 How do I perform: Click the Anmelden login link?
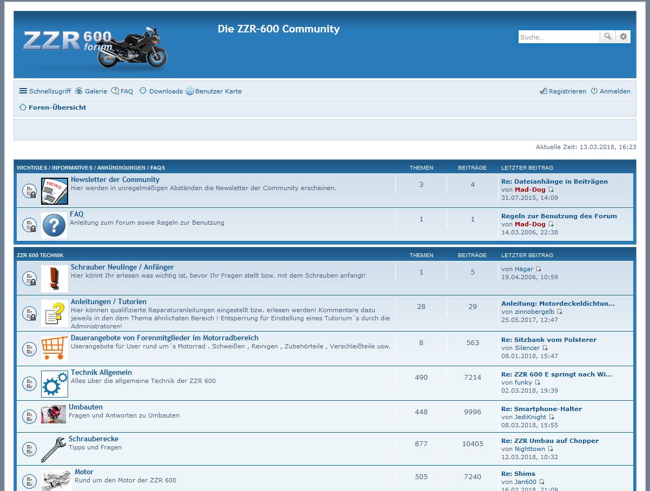(x=611, y=91)
